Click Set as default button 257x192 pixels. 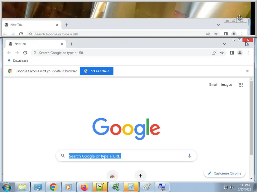pyautogui.click(x=97, y=71)
